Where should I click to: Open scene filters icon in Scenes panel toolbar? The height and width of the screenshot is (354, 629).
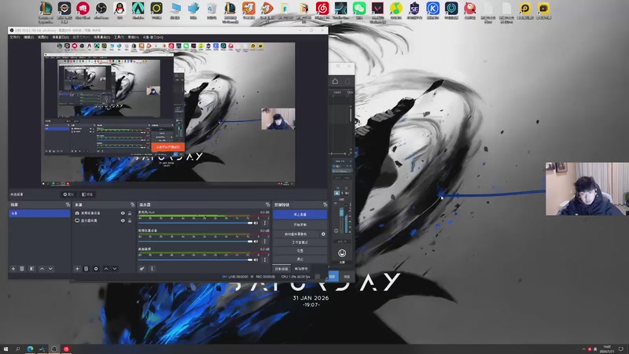[31, 268]
